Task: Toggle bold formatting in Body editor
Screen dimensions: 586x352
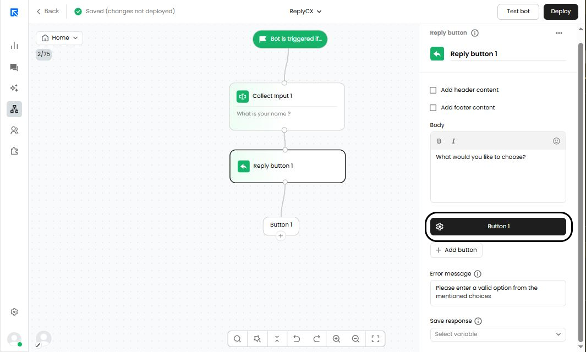Action: [439, 141]
